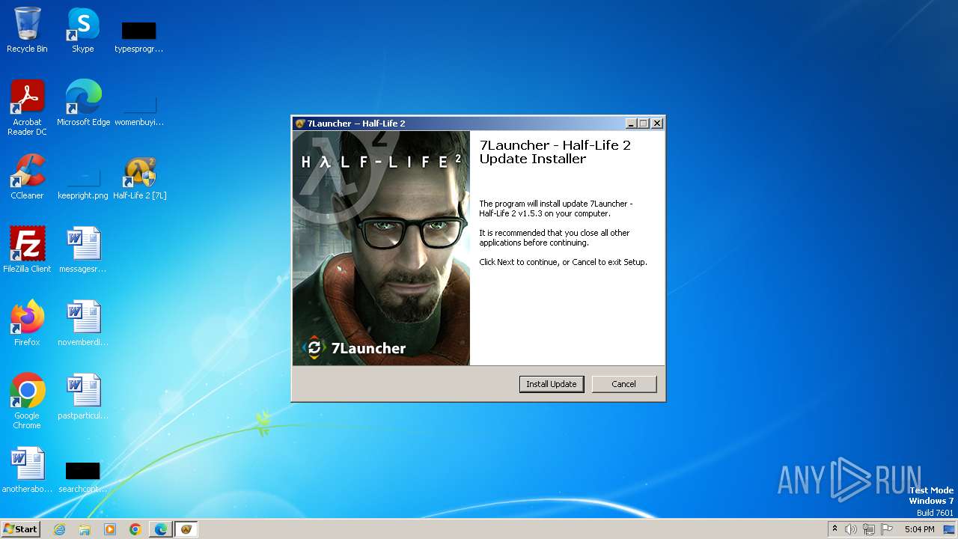The width and height of the screenshot is (958, 539).
Task: Click the 'Click Next to continue' text
Action: tap(563, 262)
